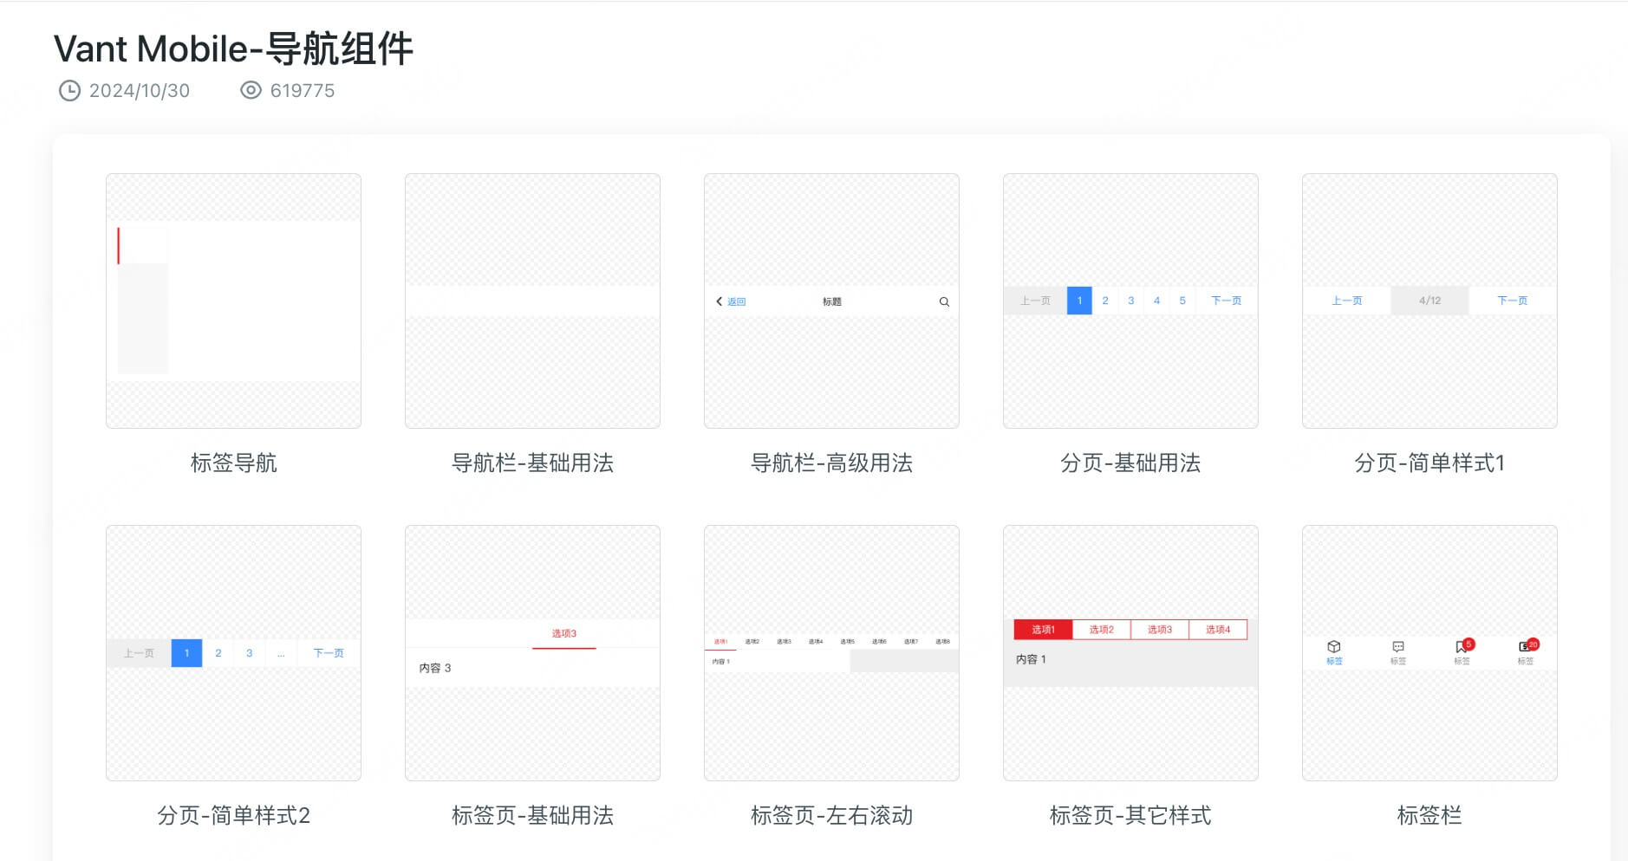
Task: Click 下一页 in the 分页-基础用法 preview
Action: pyautogui.click(x=1227, y=301)
